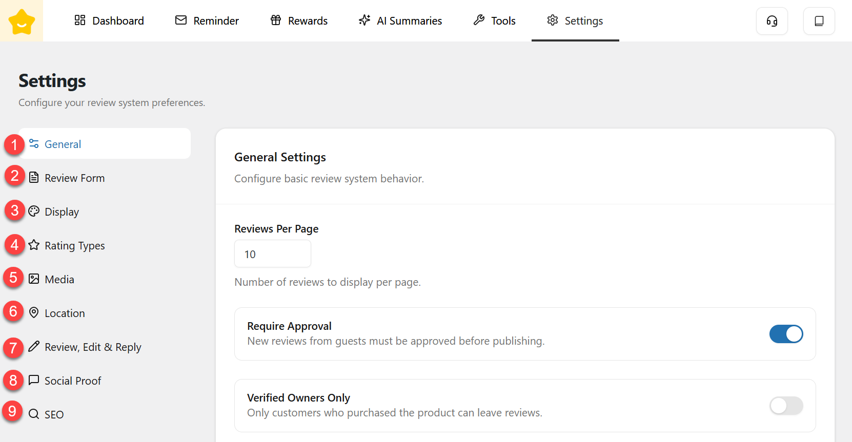Click the Rating Types star icon
Image resolution: width=852 pixels, height=442 pixels.
(34, 245)
